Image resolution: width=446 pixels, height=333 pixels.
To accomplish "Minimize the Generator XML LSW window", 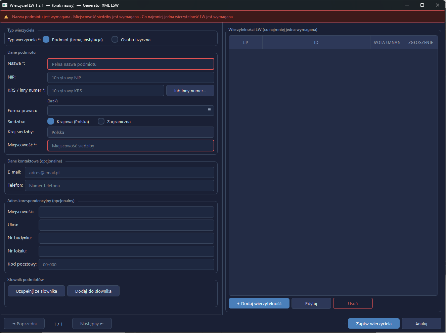I will pyautogui.click(x=407, y=5).
